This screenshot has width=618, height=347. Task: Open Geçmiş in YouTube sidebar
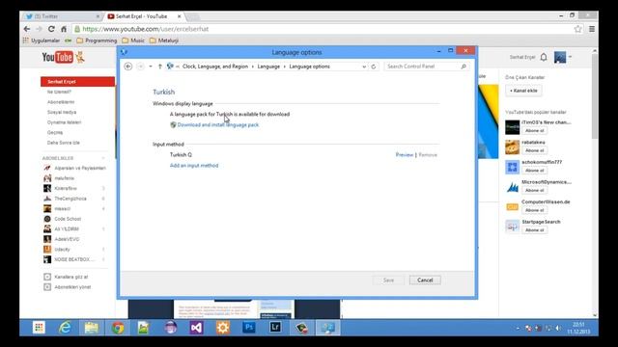pyautogui.click(x=55, y=133)
